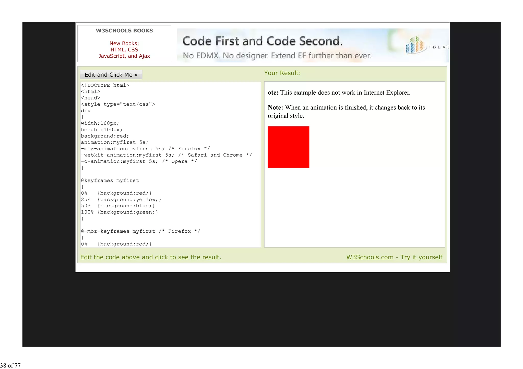Click the background:red; line in code
523x369 pixels.
(105, 136)
